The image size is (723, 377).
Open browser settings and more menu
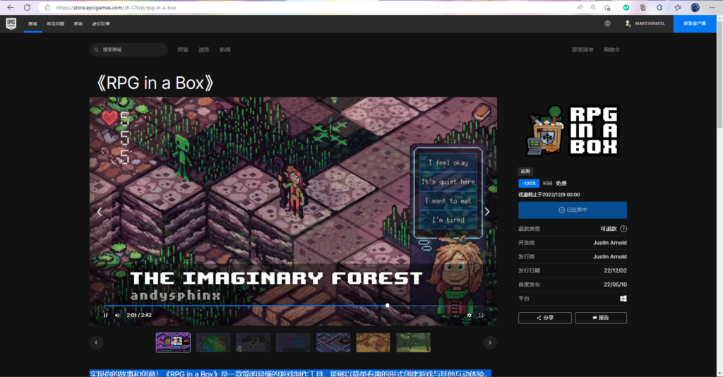point(712,7)
